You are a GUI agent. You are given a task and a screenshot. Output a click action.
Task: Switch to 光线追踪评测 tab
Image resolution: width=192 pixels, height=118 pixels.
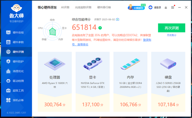83,7
